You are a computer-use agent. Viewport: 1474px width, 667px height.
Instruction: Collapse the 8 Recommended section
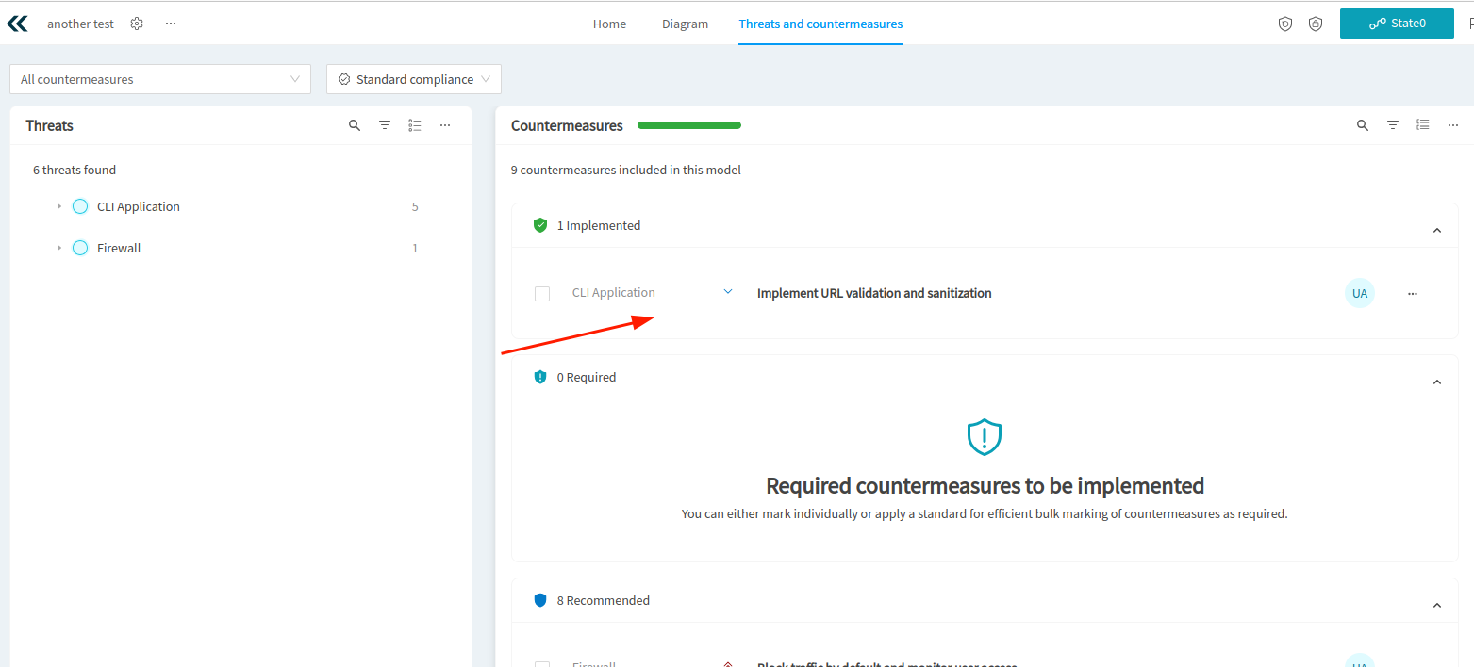click(1437, 605)
